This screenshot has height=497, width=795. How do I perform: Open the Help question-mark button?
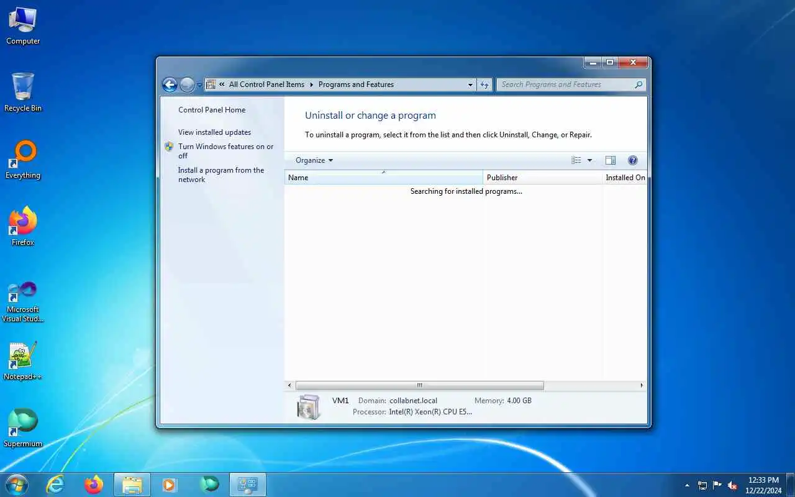click(633, 160)
